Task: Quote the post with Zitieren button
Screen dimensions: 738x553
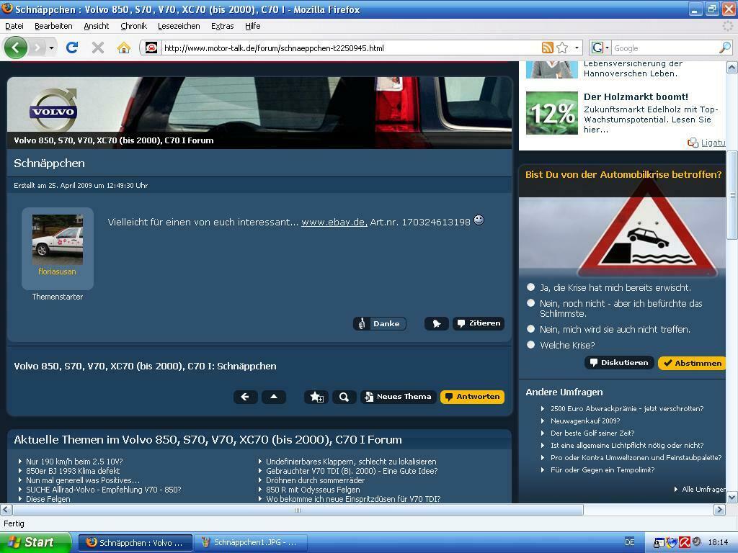Action: click(x=479, y=323)
